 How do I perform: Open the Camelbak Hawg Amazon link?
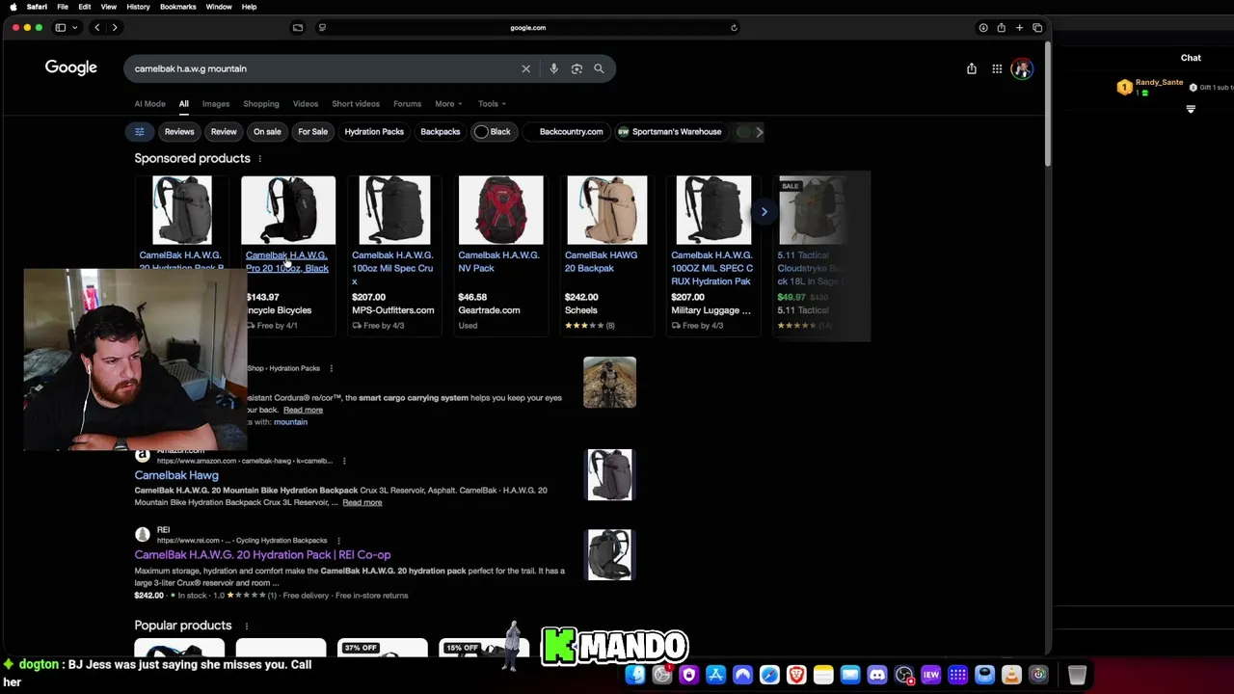click(176, 476)
